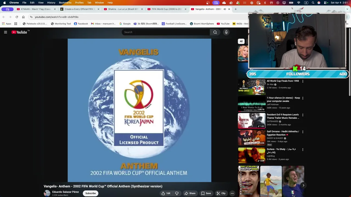Click the page vertical scrollbar

click(350, 62)
